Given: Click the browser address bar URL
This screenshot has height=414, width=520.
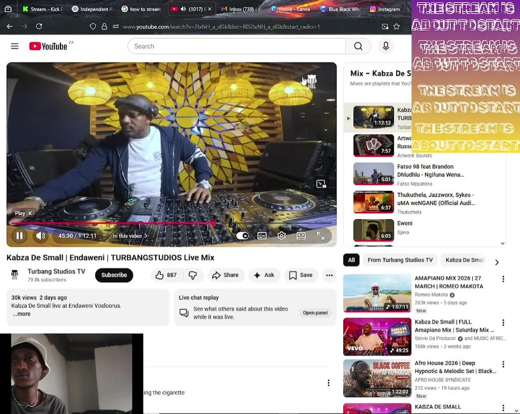Looking at the screenshot, I should coord(221,27).
